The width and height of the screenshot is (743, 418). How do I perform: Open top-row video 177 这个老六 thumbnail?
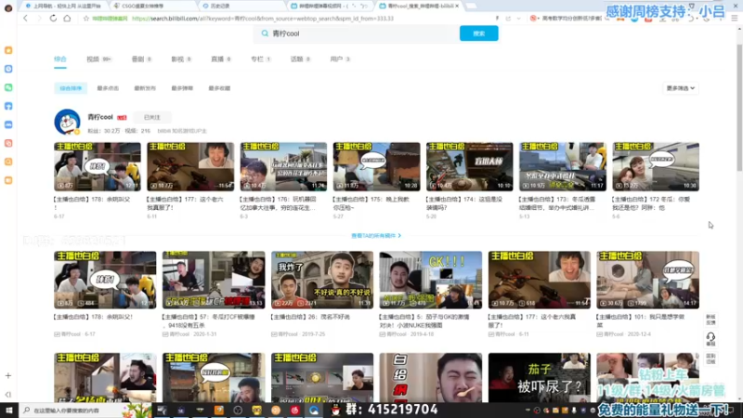190,167
